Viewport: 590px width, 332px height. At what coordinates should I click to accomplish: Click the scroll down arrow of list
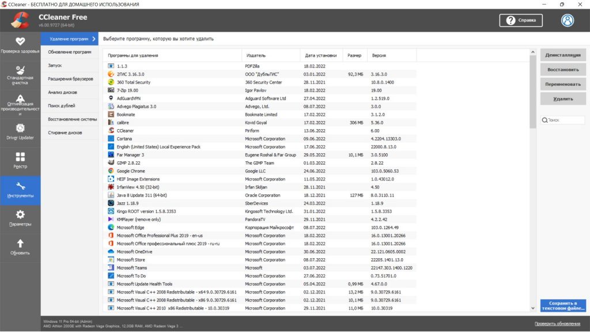coord(533,308)
